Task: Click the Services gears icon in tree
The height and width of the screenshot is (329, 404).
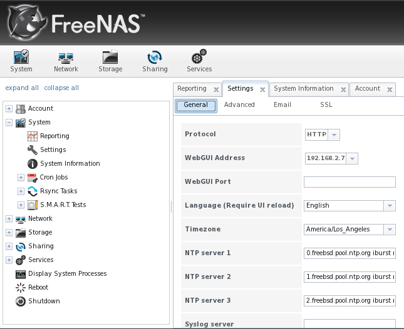Action: 20,260
